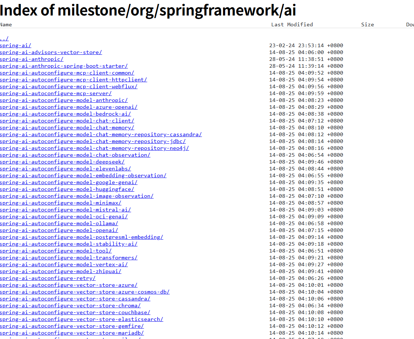Open spring-ai-autoconfigure-mcp-server/ link

[x=56, y=93]
